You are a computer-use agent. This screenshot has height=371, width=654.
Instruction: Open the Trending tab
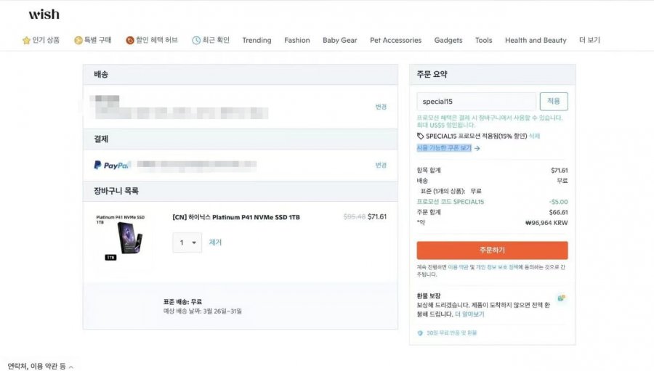(x=257, y=40)
